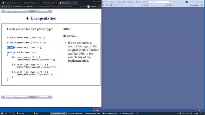Click Undo icon in Visual Studio toolbar
Image resolution: width=205 pixels, height=115 pixels.
coord(115,5)
